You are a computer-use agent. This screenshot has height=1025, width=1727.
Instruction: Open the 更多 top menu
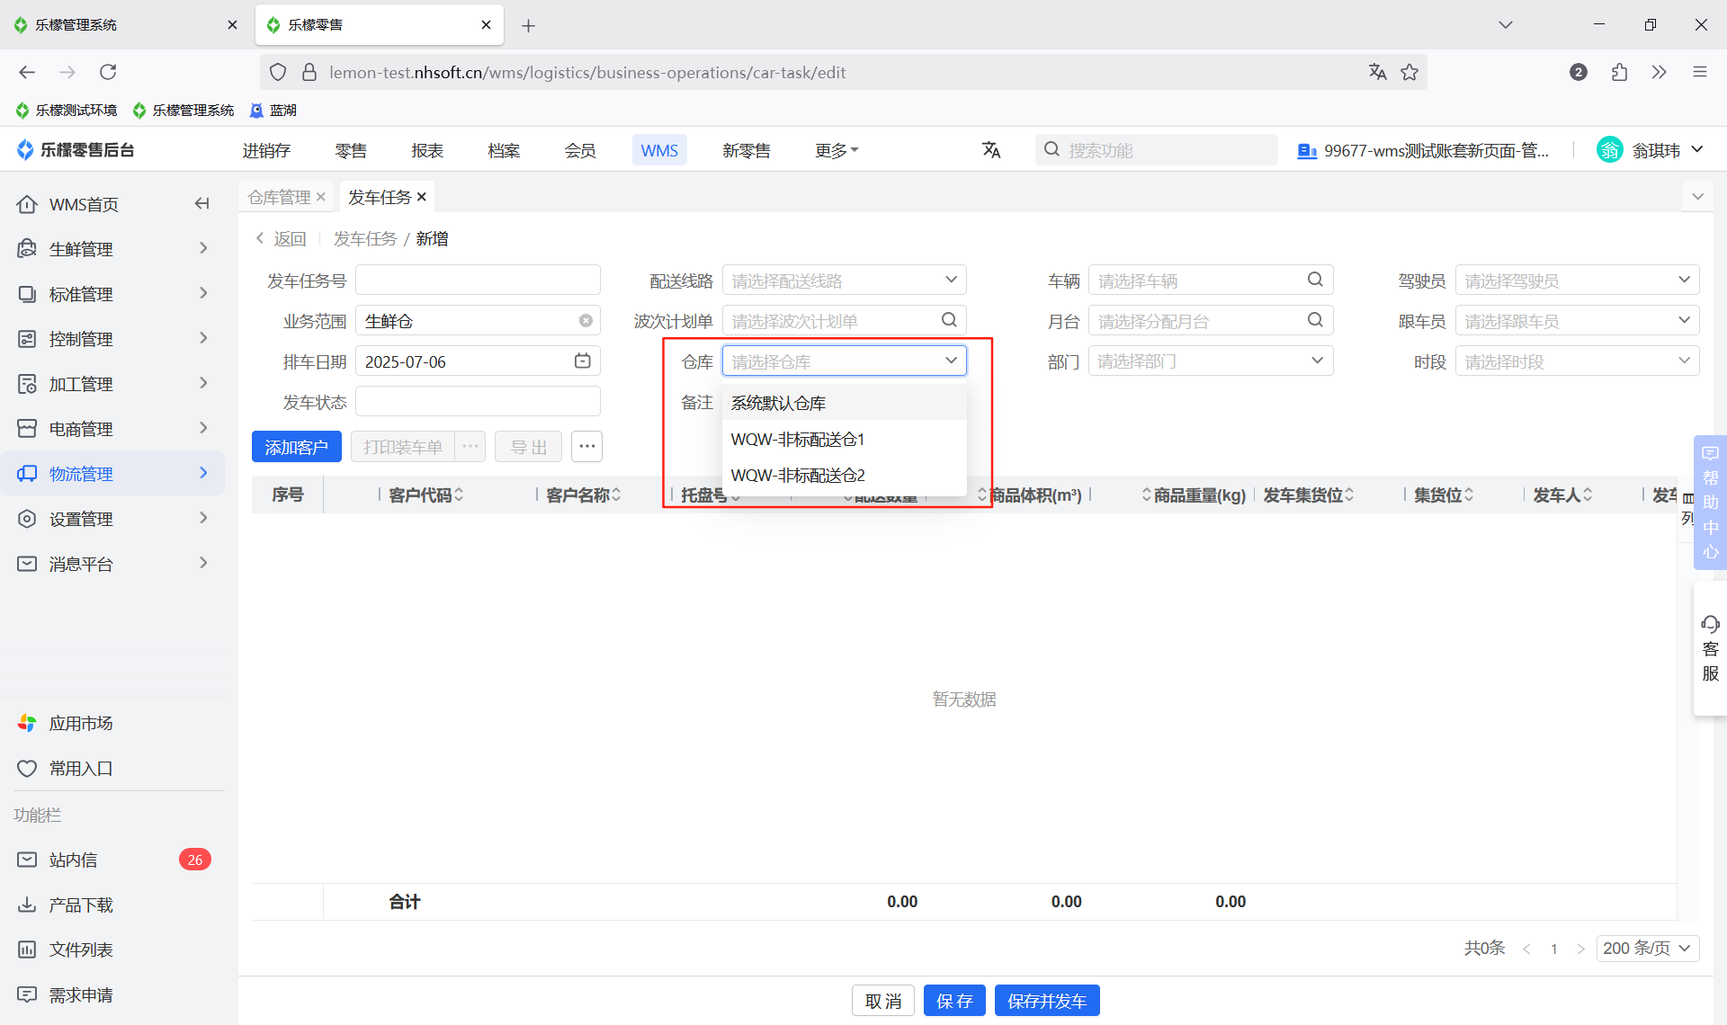click(x=837, y=150)
